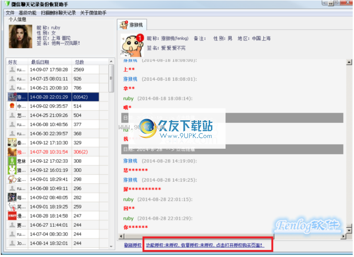Select the date cell 14-09-01 18:29:41
Viewport: 354px width, 257px height.
pyautogui.click(x=50, y=179)
